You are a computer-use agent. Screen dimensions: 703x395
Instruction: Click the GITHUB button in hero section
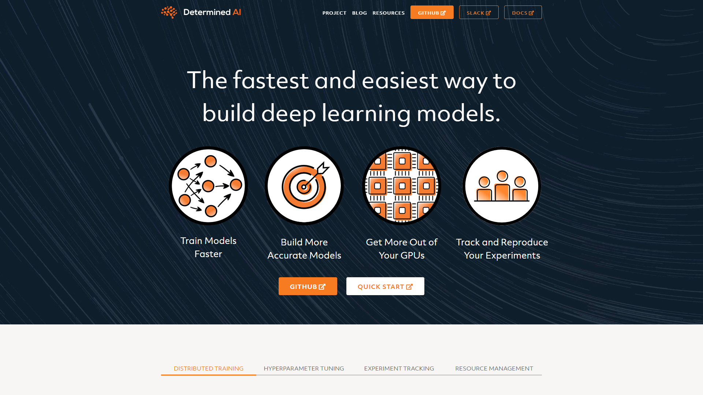(x=308, y=286)
